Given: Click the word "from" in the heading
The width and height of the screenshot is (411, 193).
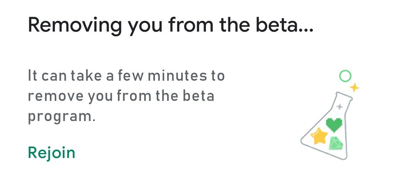Looking at the screenshot, I should 191,24.
